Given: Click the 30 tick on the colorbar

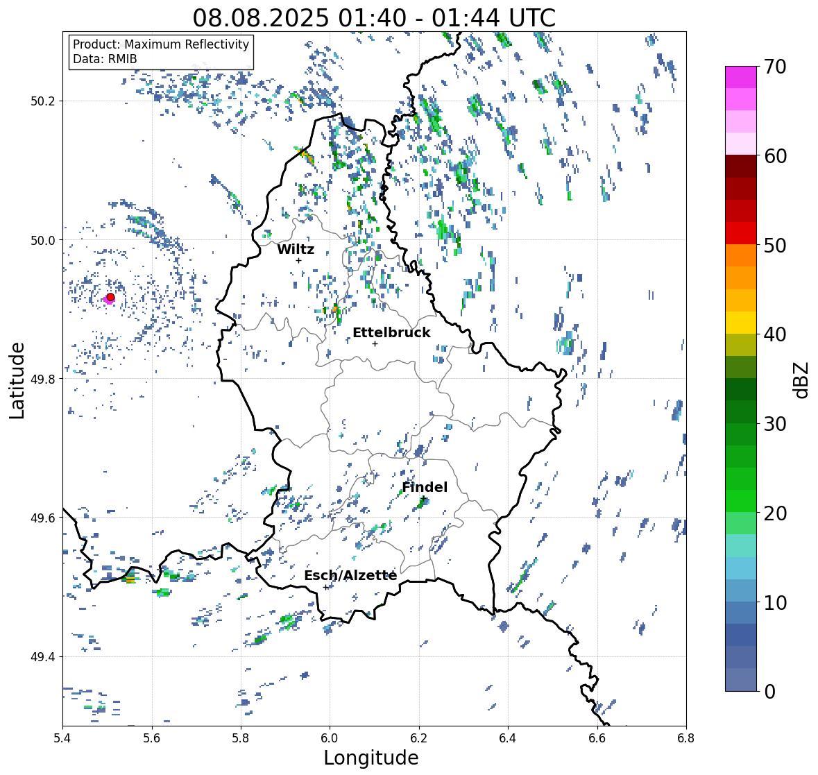Looking at the screenshot, I should (774, 423).
